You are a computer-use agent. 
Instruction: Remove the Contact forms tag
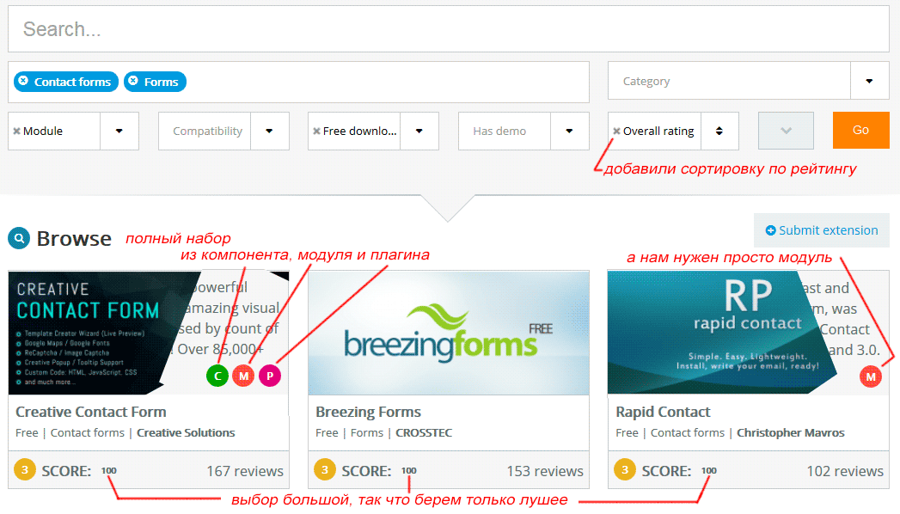(x=23, y=81)
